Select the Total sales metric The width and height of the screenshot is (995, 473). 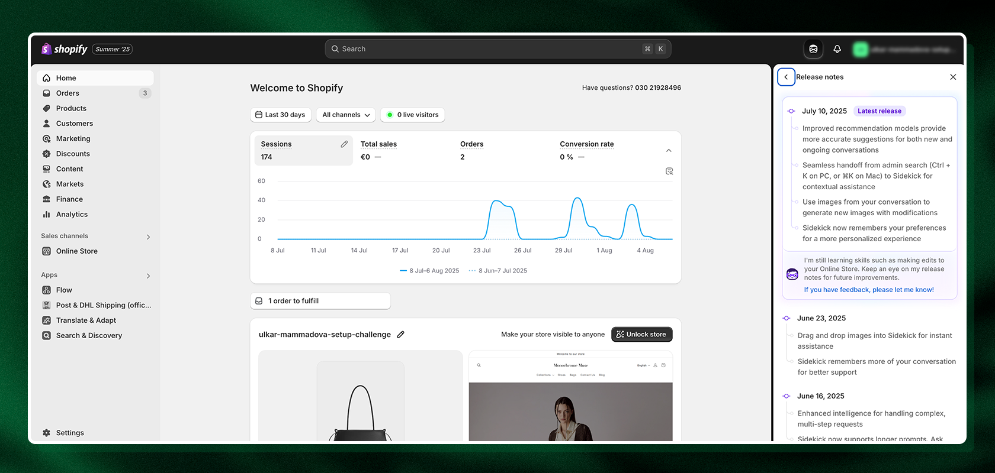379,151
